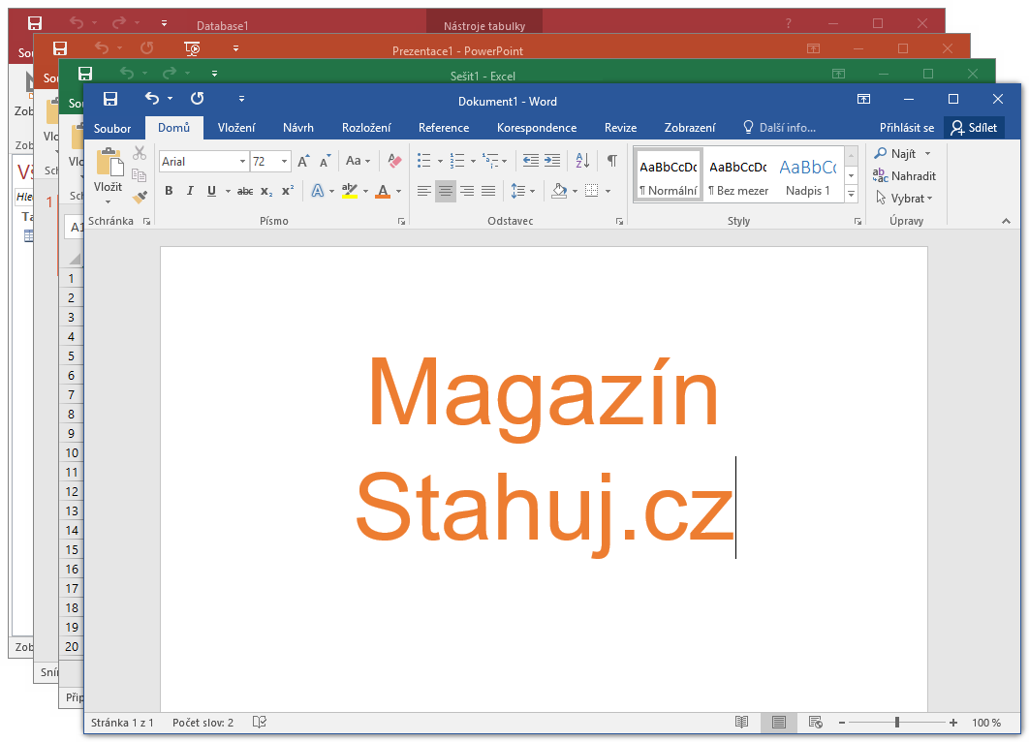1029x742 pixels.
Task: Toggle Italic formatting
Action: [x=190, y=191]
